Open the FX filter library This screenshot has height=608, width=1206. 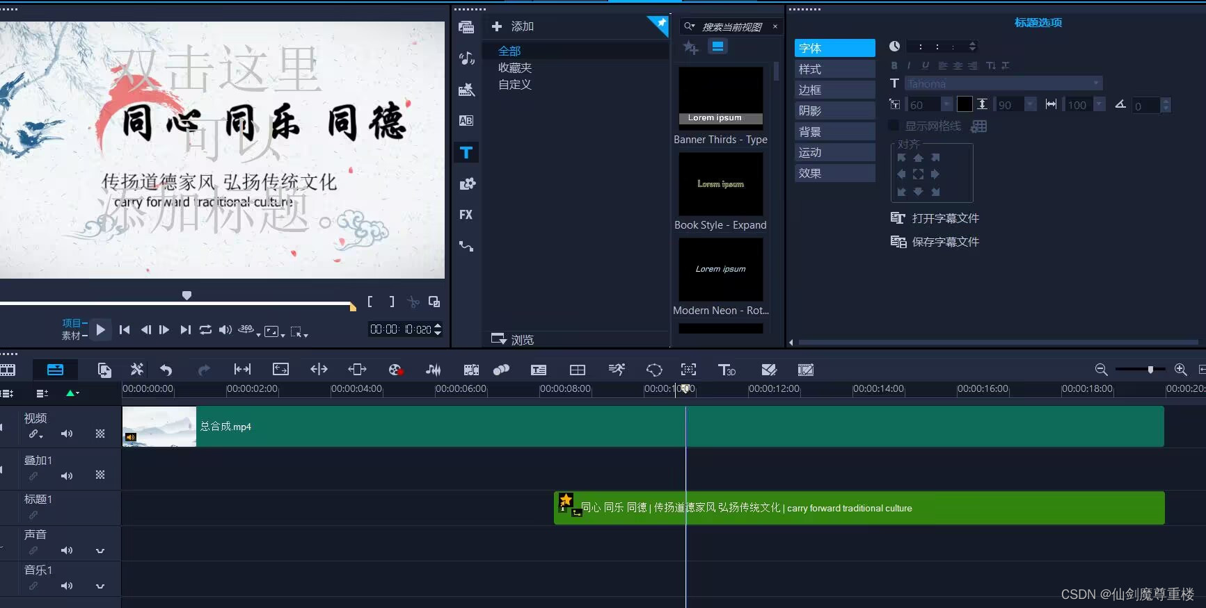pos(466,215)
